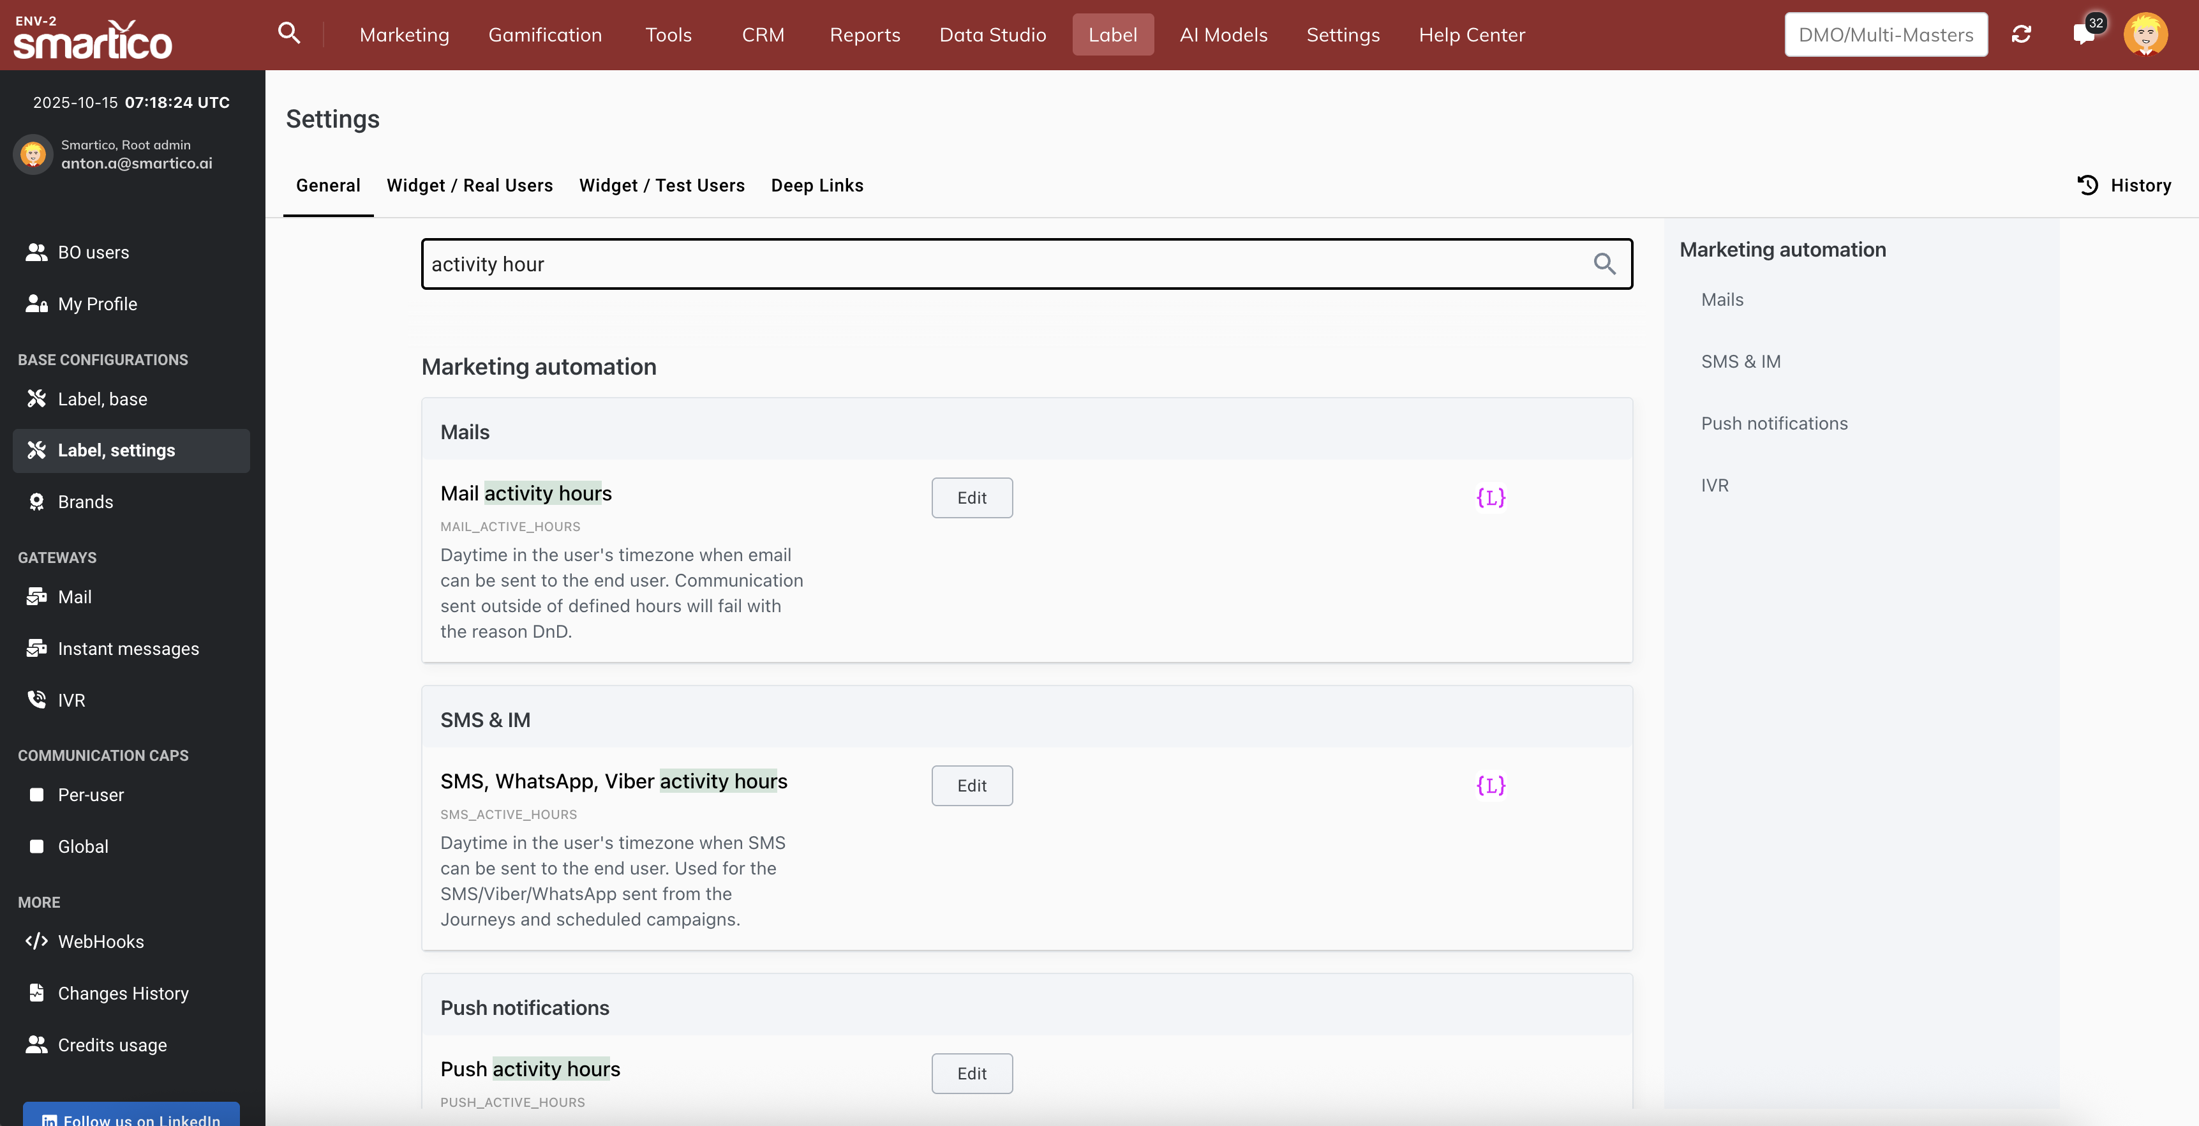2199x1126 pixels.
Task: Open Per-user communication caps
Action: coord(91,795)
